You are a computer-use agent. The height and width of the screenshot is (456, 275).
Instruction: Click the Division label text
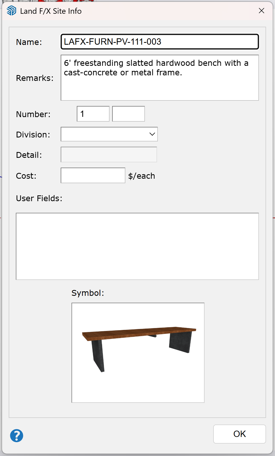(x=33, y=135)
